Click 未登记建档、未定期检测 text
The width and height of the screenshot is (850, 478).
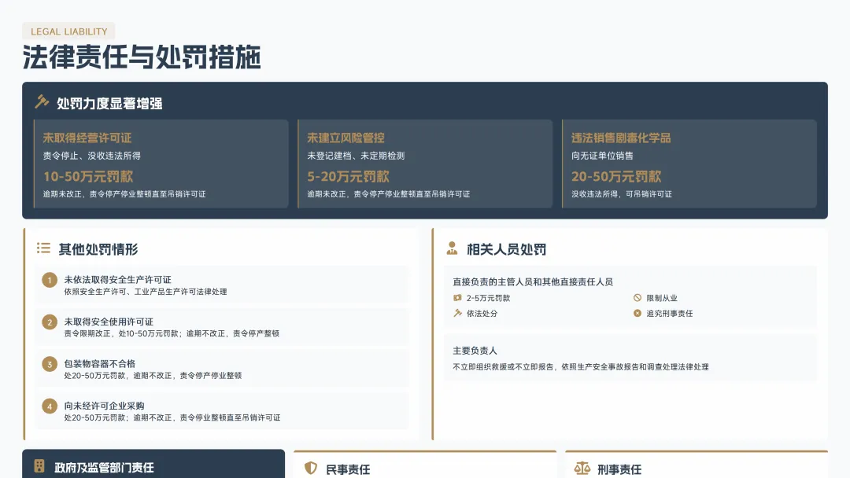click(356, 156)
